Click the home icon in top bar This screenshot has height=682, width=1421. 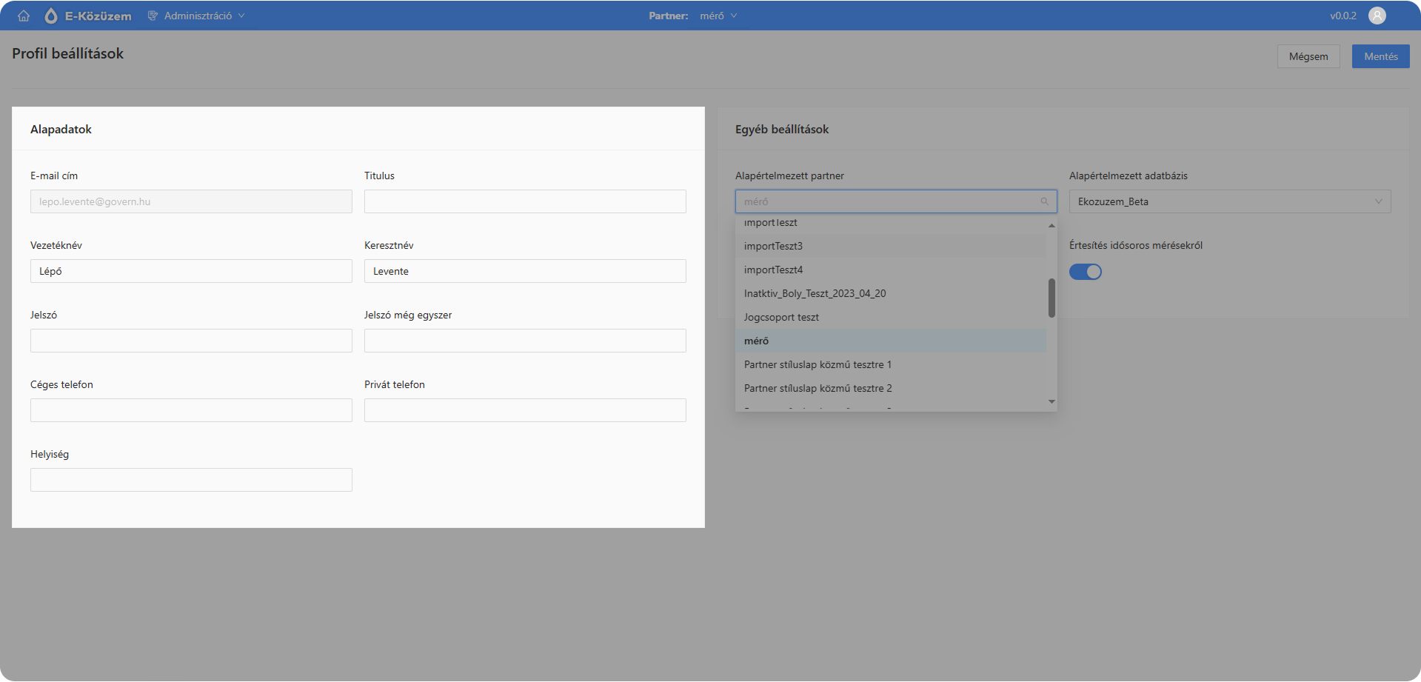coord(24,16)
